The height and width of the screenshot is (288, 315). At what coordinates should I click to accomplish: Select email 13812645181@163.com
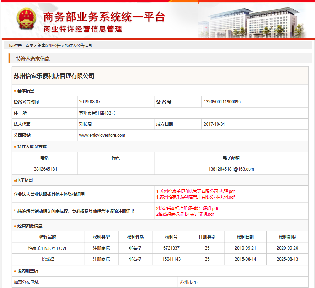pos(231,169)
